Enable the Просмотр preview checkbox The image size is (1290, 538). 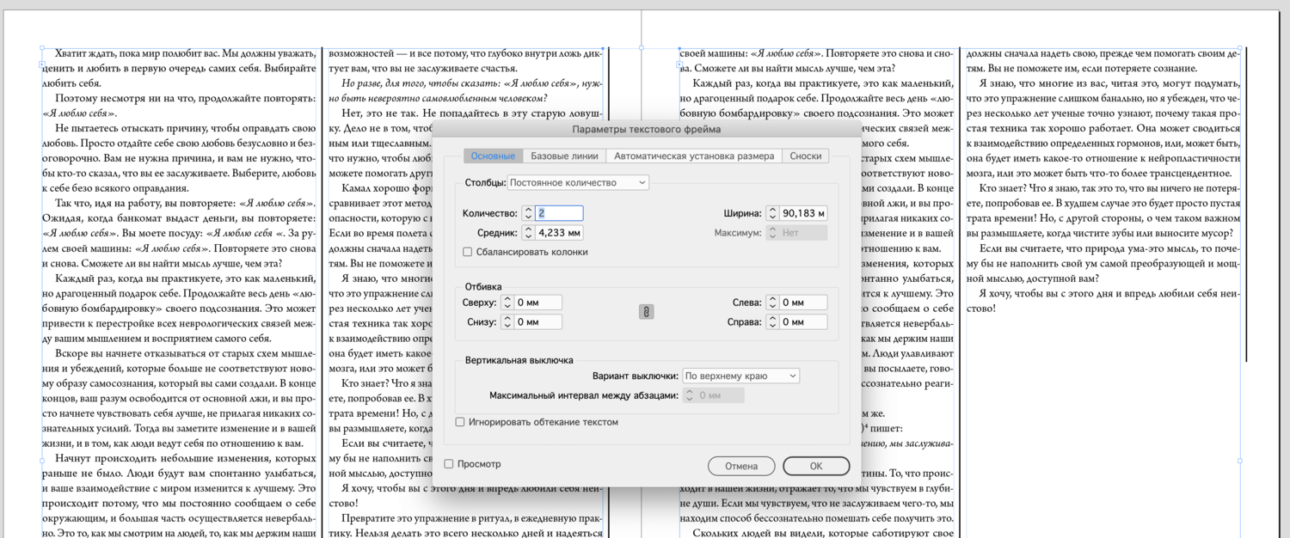click(x=448, y=463)
